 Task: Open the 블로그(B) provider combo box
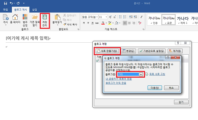click(x=130, y=74)
